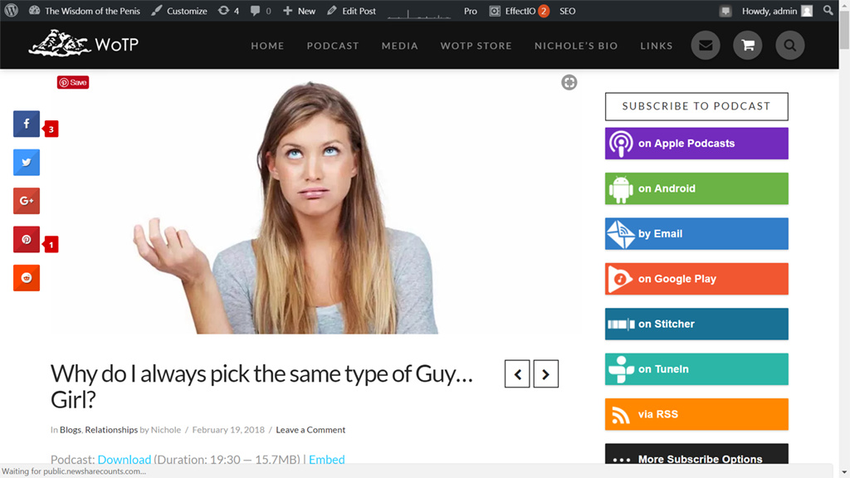The image size is (850, 478).
Task: Go to previous post arrow
Action: (517, 374)
